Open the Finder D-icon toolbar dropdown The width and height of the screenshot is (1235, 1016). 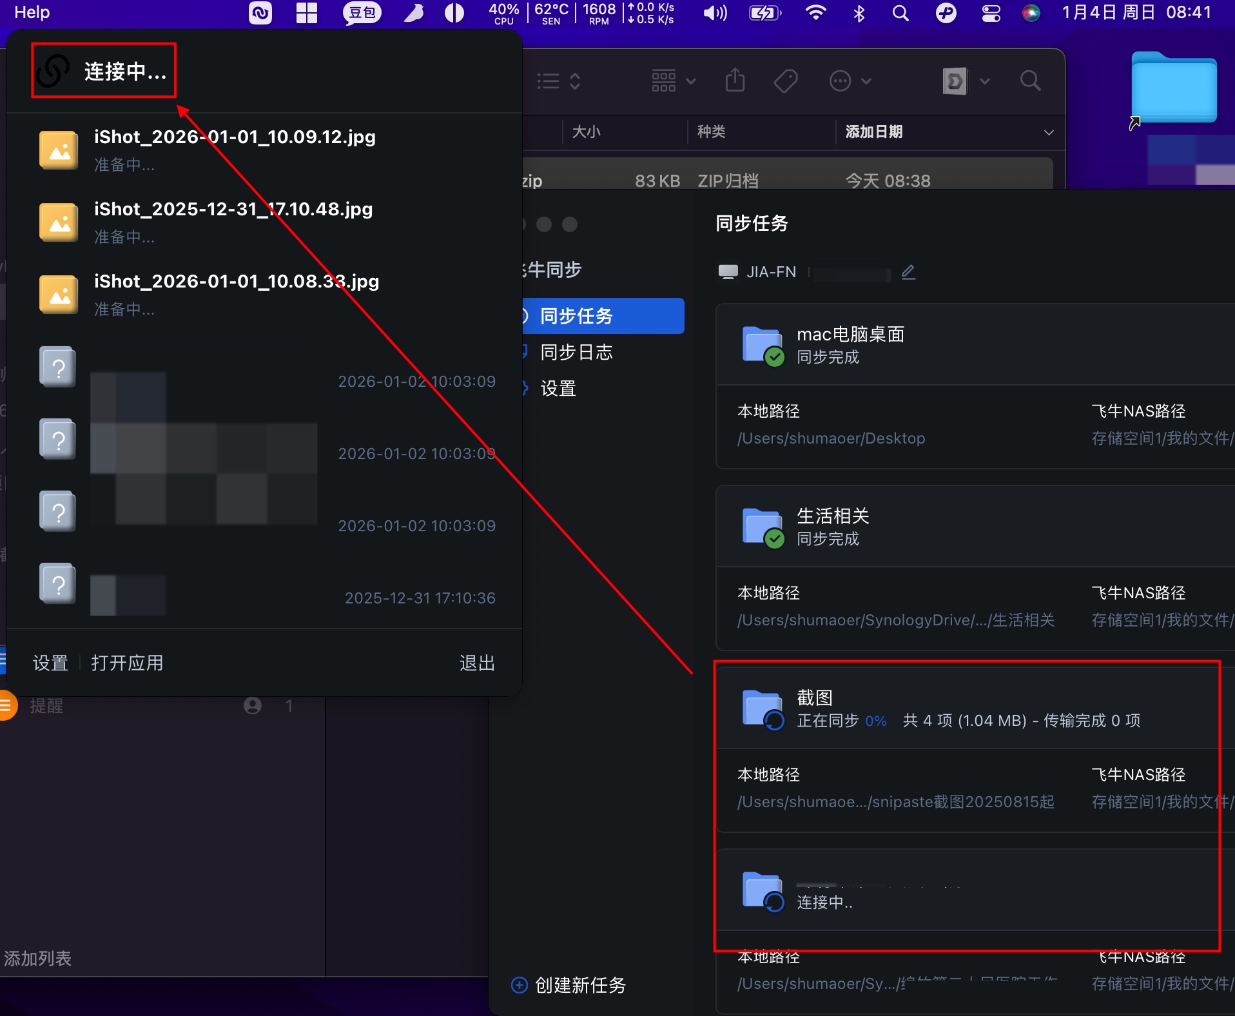tap(966, 81)
